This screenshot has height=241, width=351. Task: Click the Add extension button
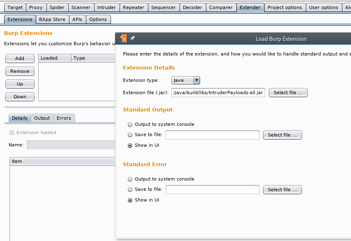20,58
